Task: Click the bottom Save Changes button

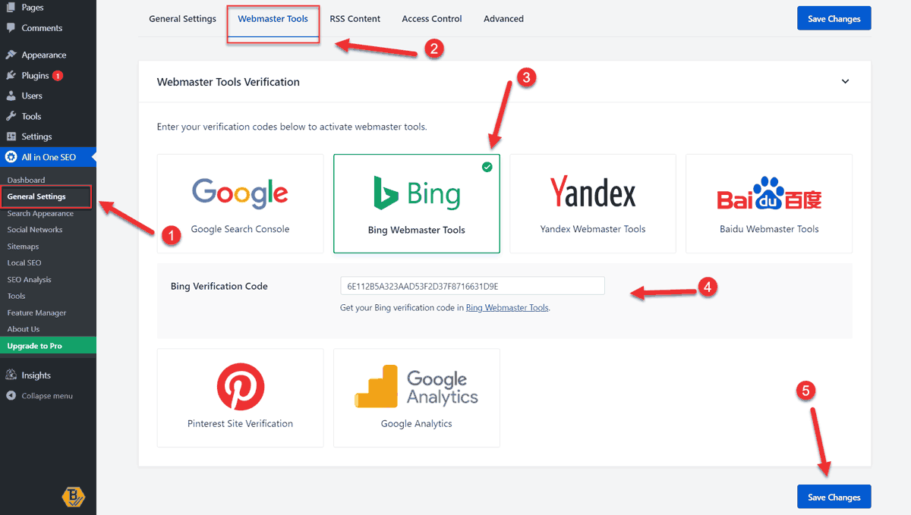Action: pyautogui.click(x=834, y=496)
